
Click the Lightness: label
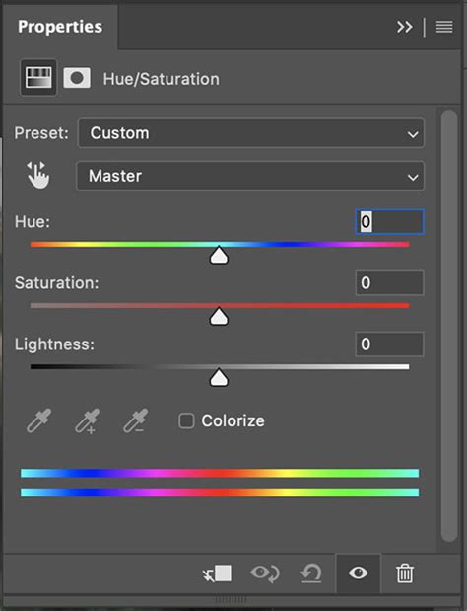coord(54,344)
